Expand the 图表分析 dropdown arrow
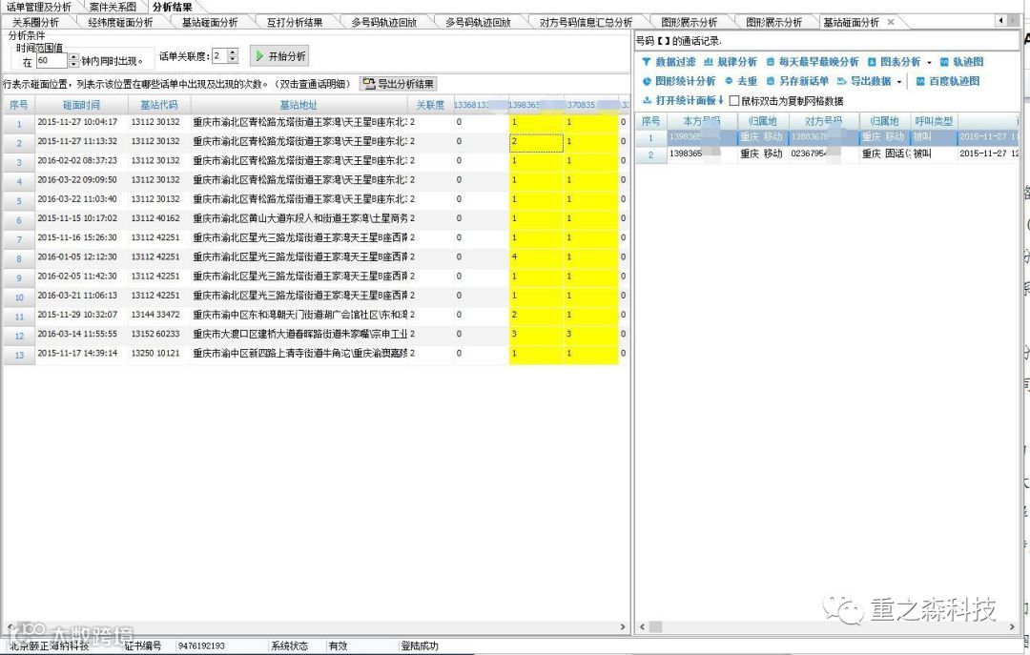Viewport: 1030px width, 655px height. point(930,62)
